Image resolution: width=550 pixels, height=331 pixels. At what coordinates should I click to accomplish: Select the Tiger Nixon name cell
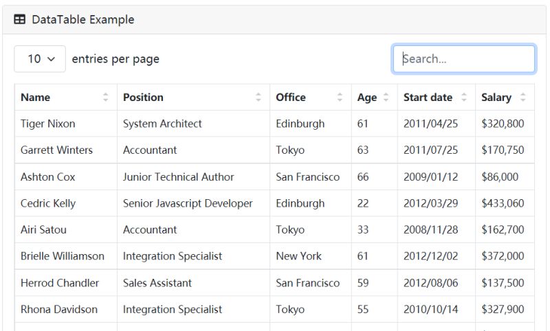pyautogui.click(x=48, y=124)
